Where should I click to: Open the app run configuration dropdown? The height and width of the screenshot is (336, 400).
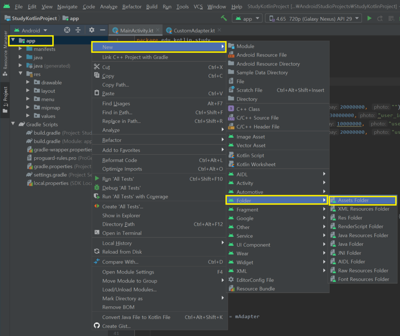[x=247, y=18]
